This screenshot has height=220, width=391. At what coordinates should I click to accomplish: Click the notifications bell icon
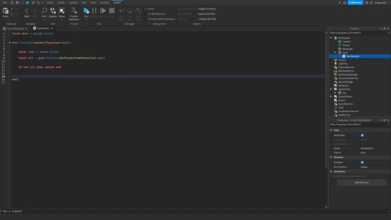(345, 2)
